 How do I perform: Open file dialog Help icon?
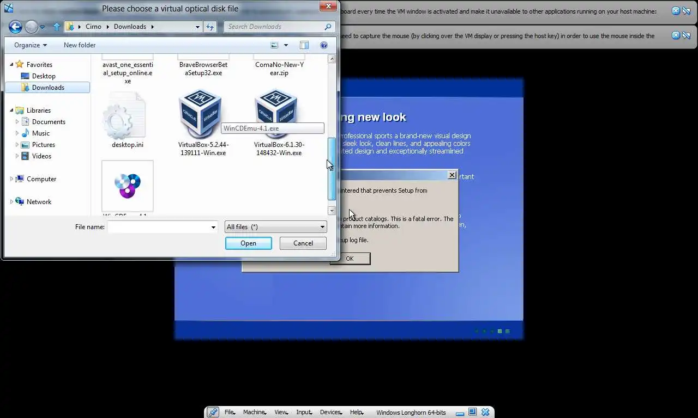[x=324, y=45]
